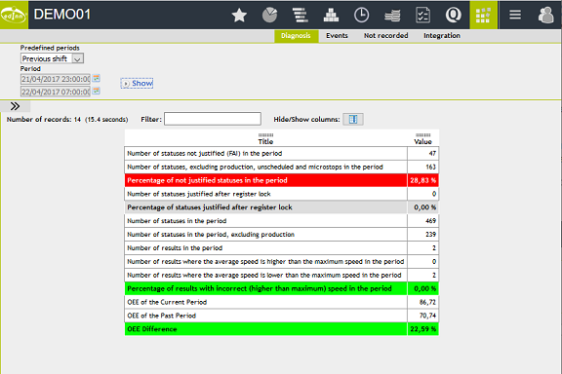Select row 'OEE of the Past Period'

[281, 316]
